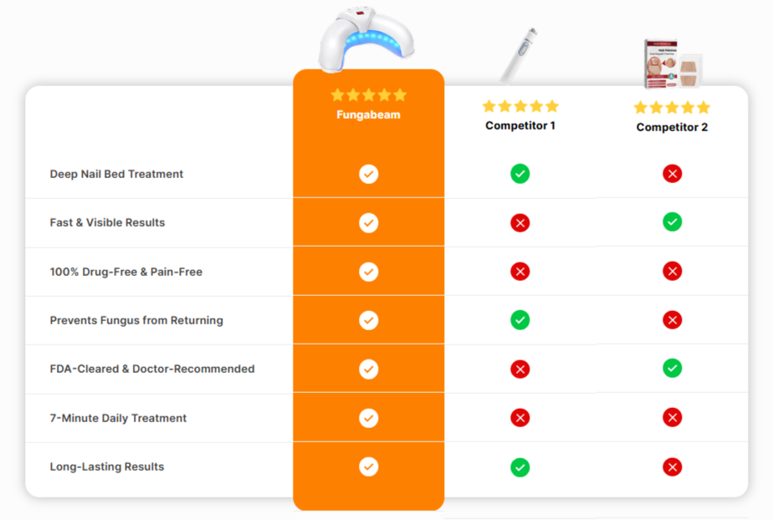Click Competitor 1's red X for Fast & Visible Results
The image size is (773, 520).
click(x=520, y=223)
